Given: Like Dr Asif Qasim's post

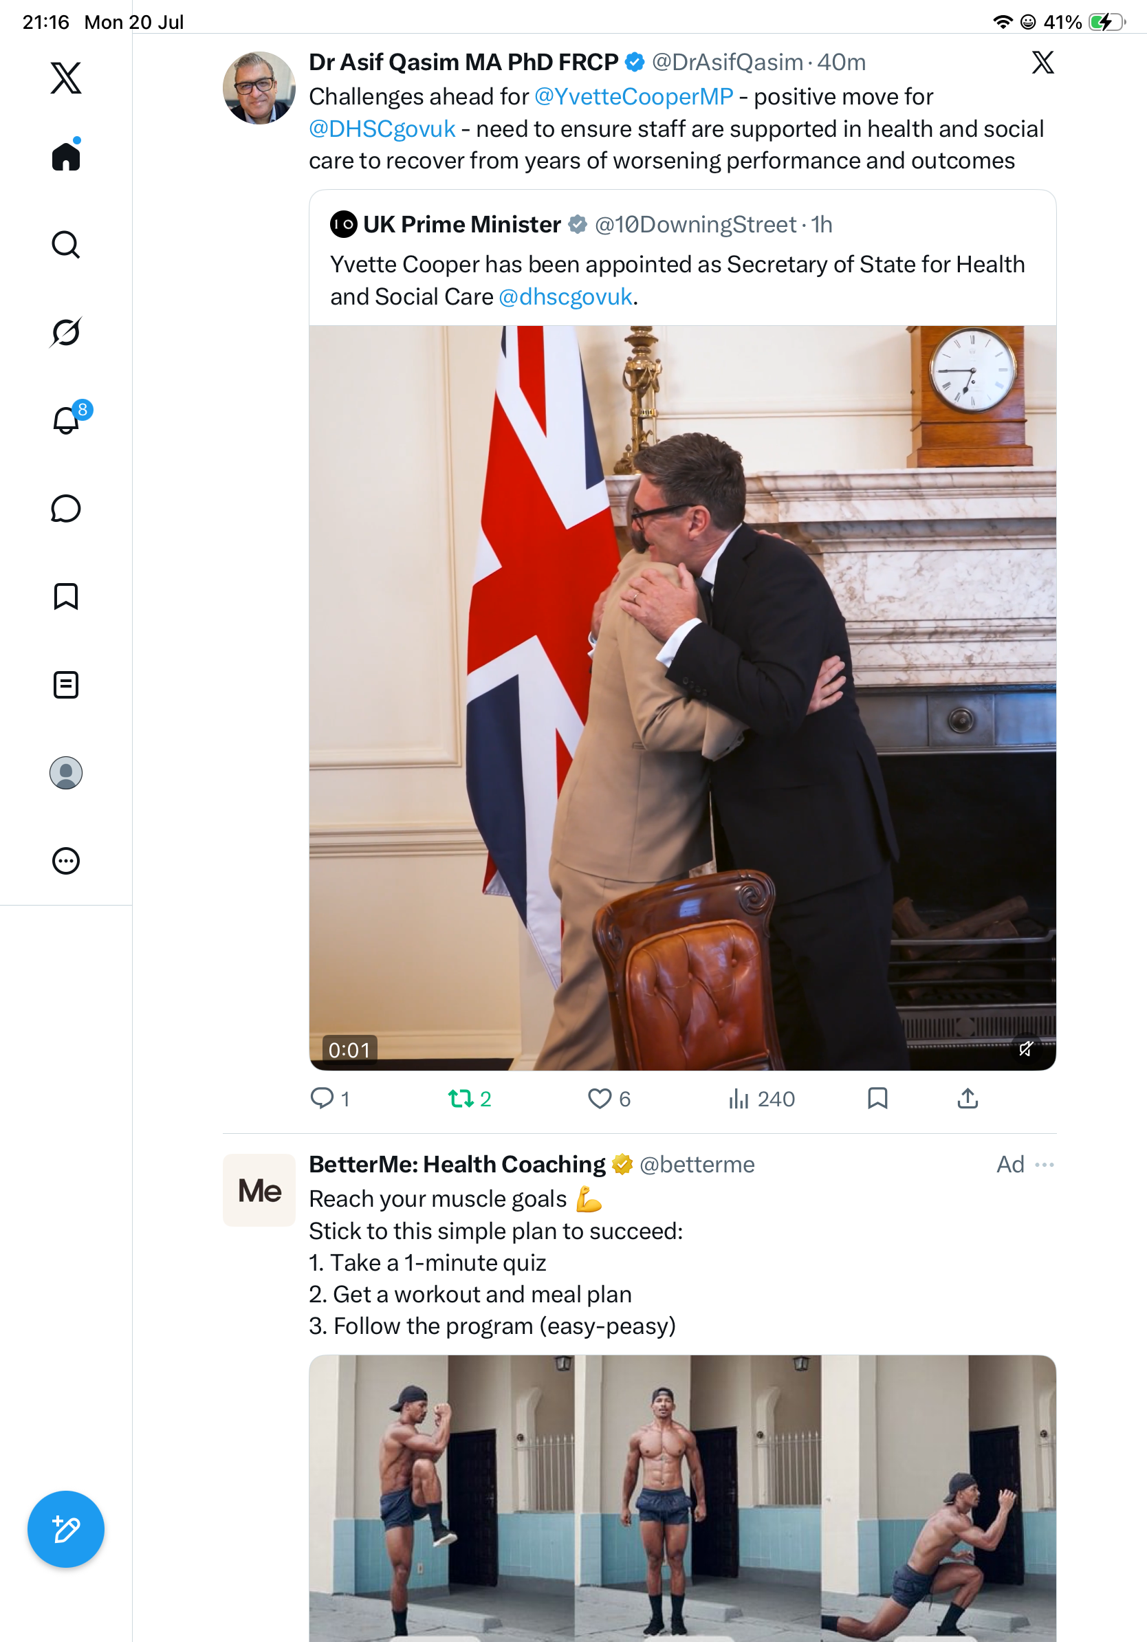Looking at the screenshot, I should click(x=609, y=1099).
